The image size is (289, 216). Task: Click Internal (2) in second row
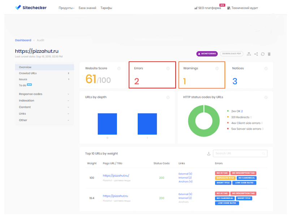click(x=185, y=198)
